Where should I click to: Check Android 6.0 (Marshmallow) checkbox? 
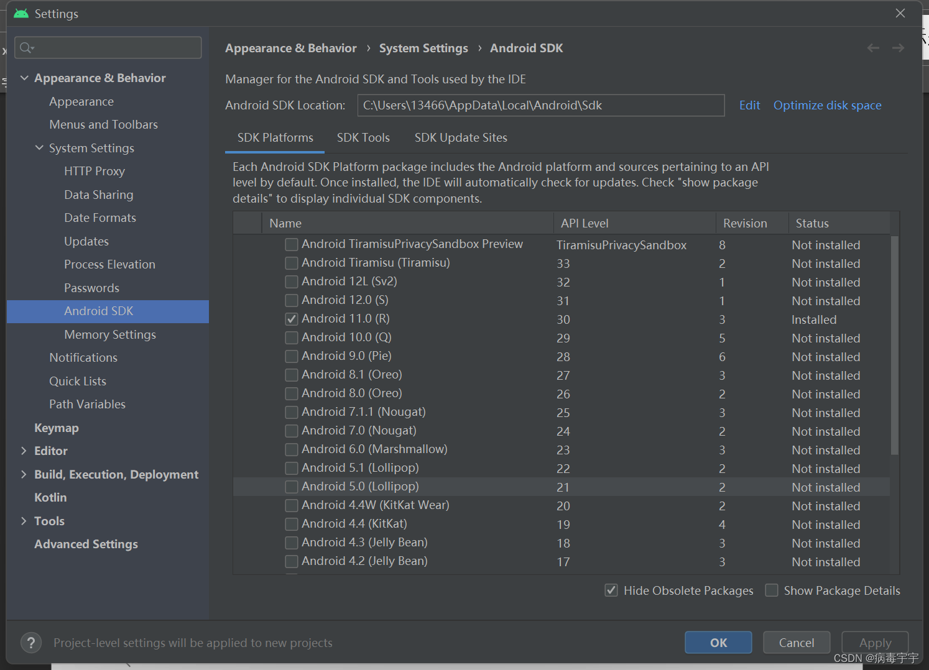pyautogui.click(x=291, y=449)
